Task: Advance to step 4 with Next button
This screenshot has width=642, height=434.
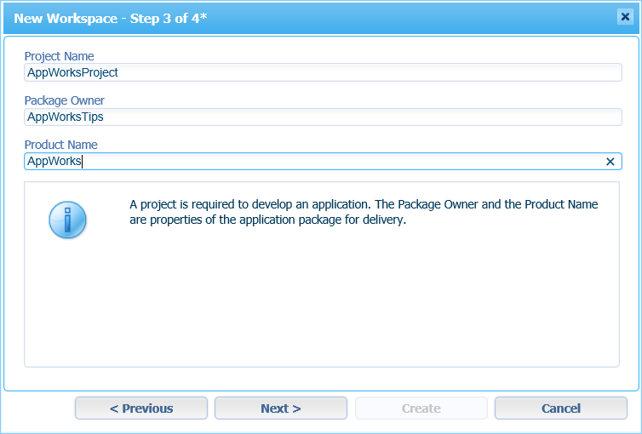Action: point(281,408)
